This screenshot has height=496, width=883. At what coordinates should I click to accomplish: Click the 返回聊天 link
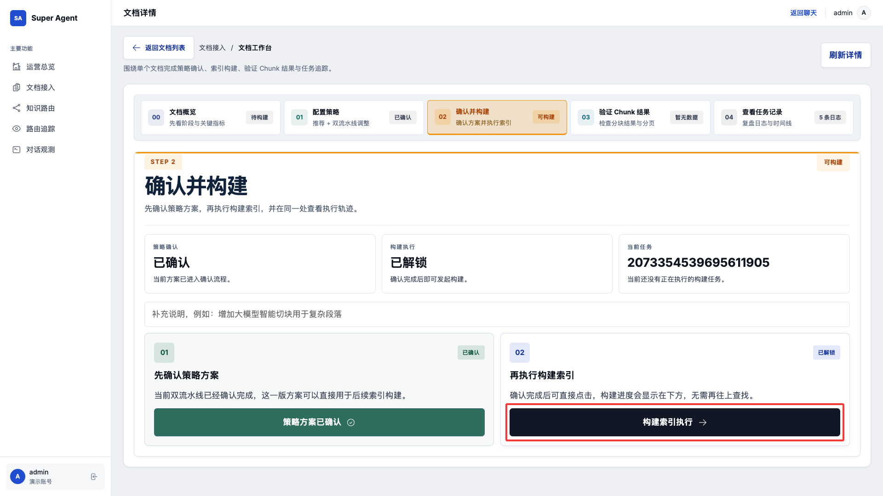click(803, 13)
